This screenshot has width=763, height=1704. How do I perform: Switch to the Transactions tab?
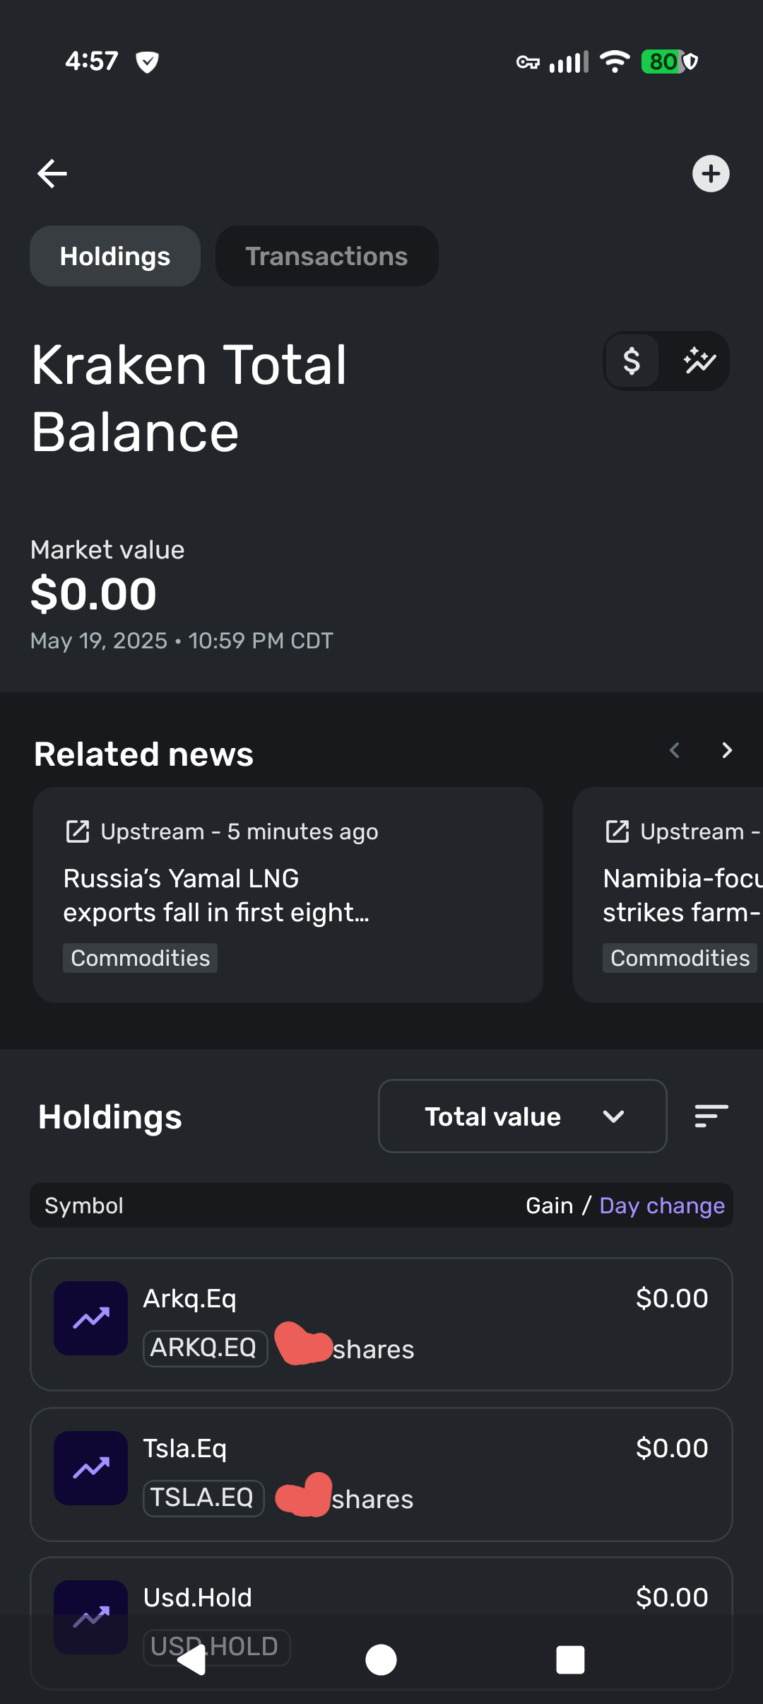(326, 256)
